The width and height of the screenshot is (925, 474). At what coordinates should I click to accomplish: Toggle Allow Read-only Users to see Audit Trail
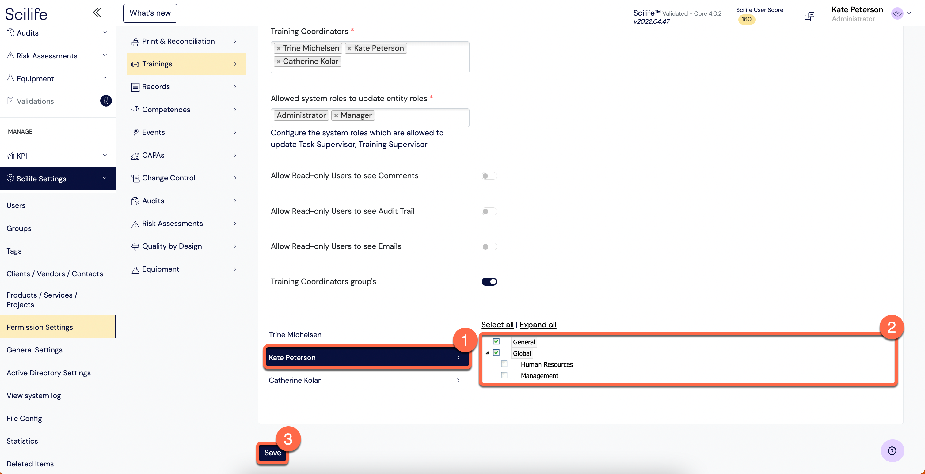click(x=489, y=211)
